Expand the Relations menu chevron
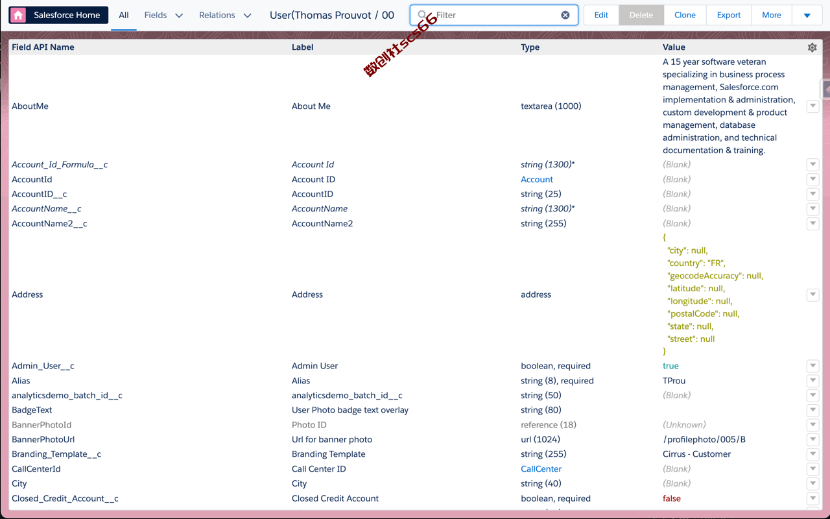 coord(247,15)
